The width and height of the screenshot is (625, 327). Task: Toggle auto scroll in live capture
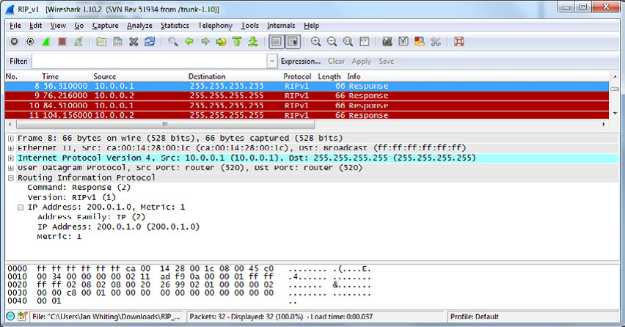[x=293, y=41]
